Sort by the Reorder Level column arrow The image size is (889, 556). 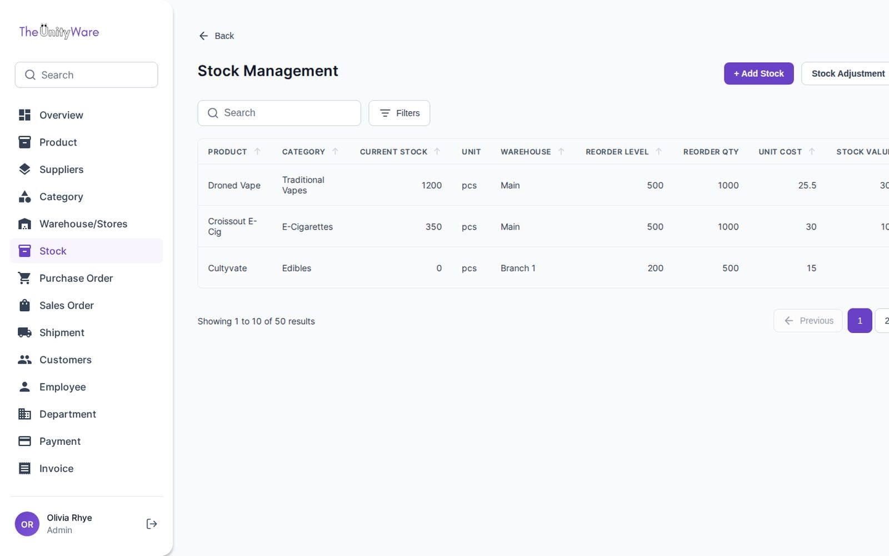tap(659, 151)
